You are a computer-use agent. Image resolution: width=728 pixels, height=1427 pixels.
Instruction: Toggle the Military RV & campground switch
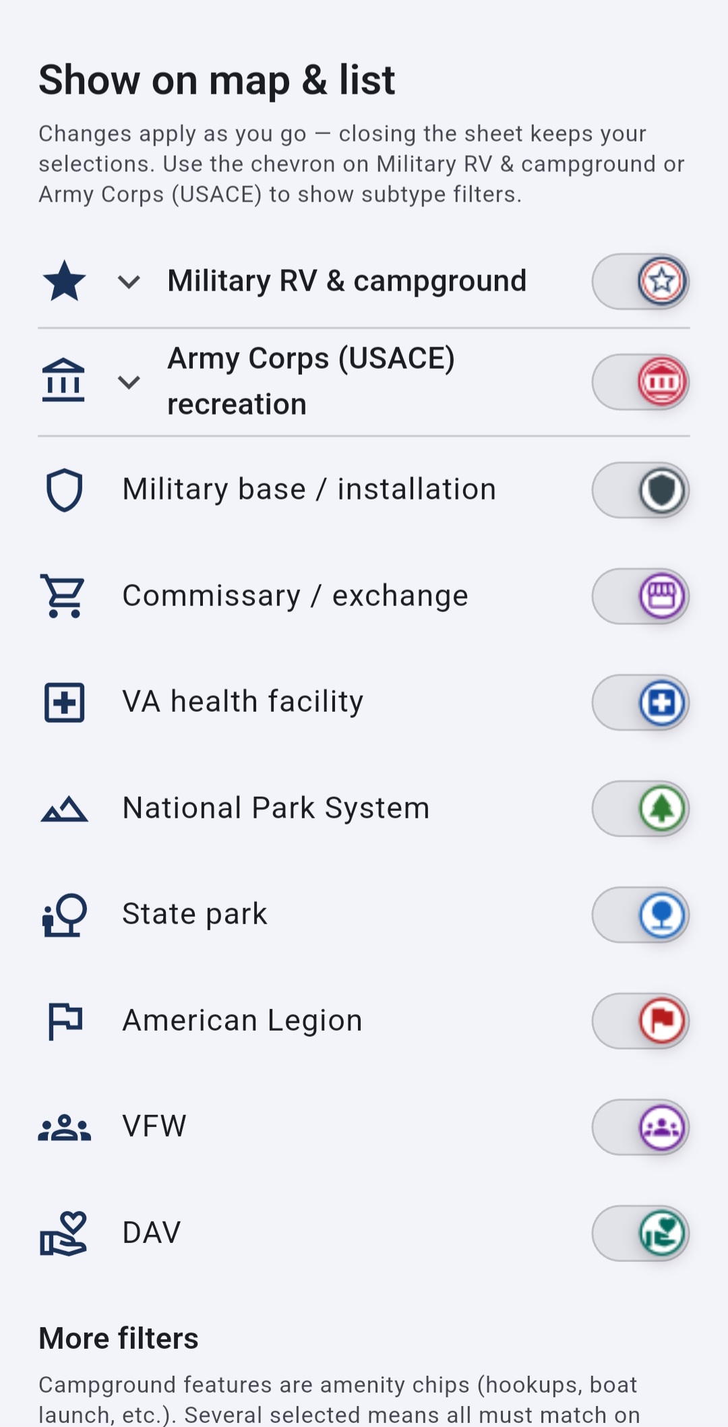point(640,281)
